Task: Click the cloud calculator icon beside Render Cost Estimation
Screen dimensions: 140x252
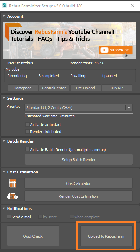Action: pos(13,196)
